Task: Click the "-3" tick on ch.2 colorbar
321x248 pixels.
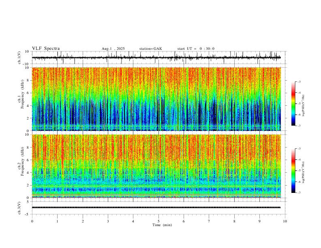Action: pos(299,149)
